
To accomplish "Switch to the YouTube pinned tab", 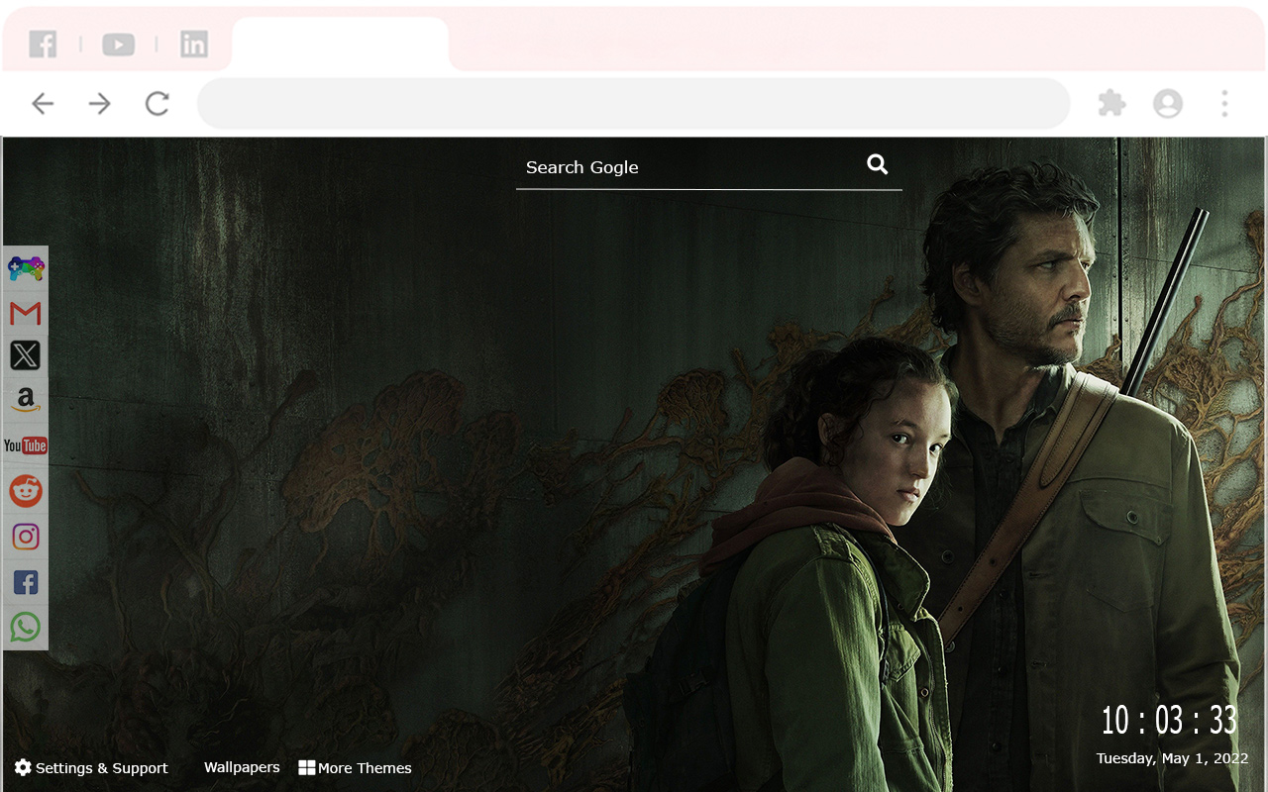I will [x=118, y=45].
